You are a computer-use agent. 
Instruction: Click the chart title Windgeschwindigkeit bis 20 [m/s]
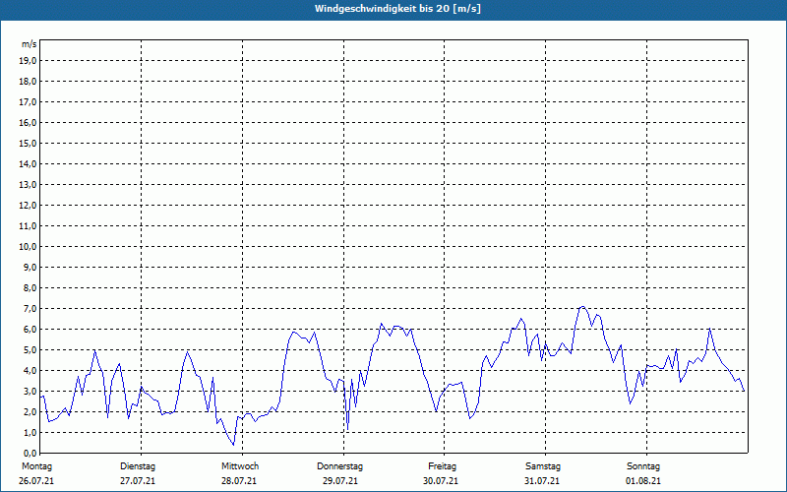tap(397, 9)
